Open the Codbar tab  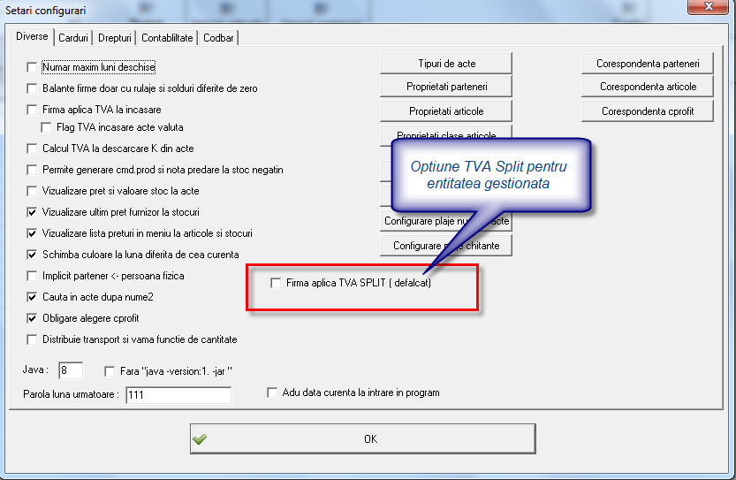tap(217, 38)
